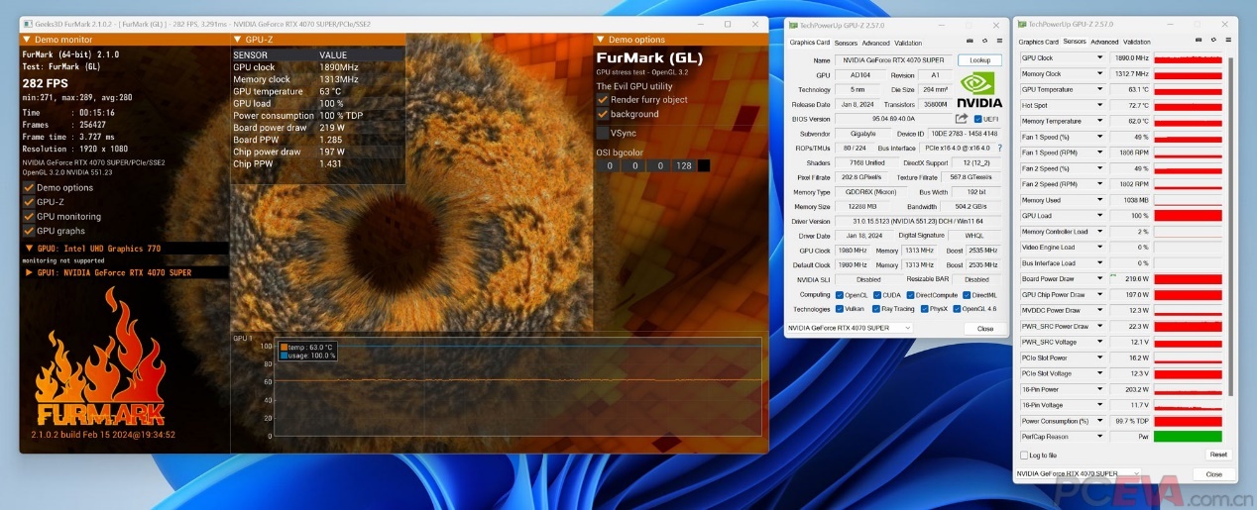
Task: Toggle the GPU graphs checkbox
Action: 28,231
